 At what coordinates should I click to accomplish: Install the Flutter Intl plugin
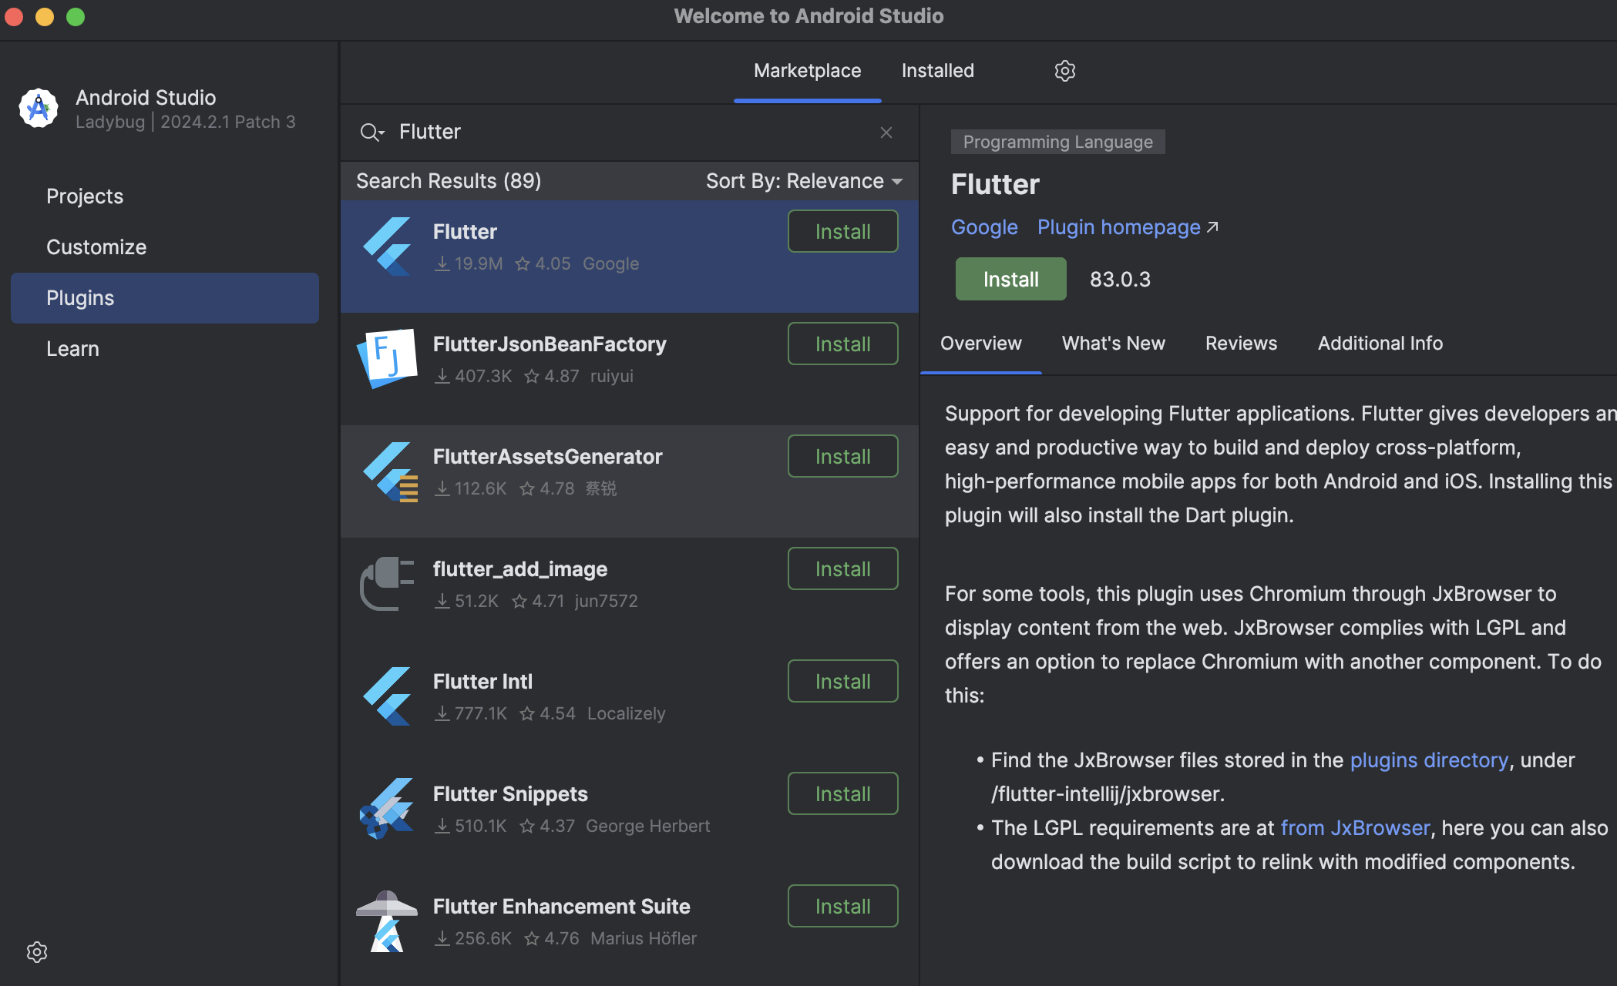tap(843, 681)
